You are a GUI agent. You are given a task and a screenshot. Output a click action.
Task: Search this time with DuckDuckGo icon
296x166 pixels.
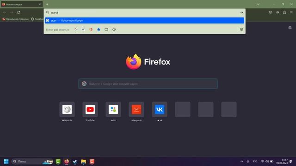[91, 30]
